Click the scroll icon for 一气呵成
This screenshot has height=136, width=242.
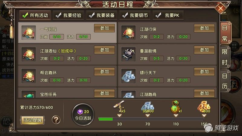coord(28,33)
